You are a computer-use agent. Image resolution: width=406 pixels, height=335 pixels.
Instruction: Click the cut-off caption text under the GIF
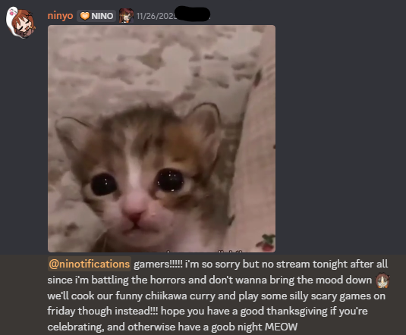pyautogui.click(x=205, y=251)
